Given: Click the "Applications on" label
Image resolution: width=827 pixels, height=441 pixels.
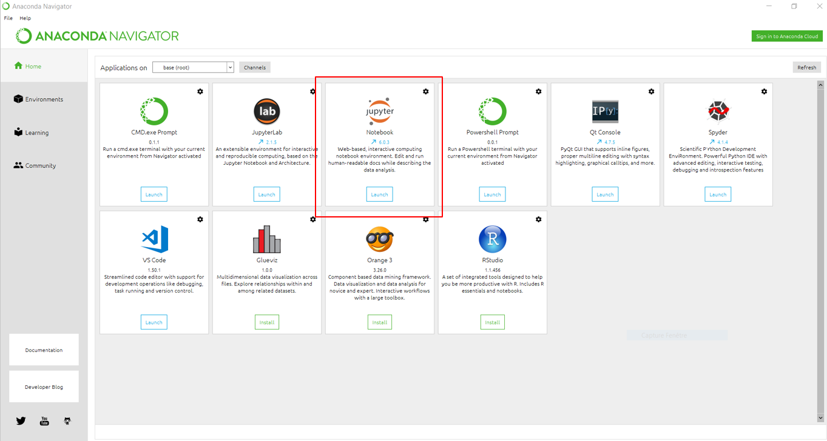Looking at the screenshot, I should [124, 68].
